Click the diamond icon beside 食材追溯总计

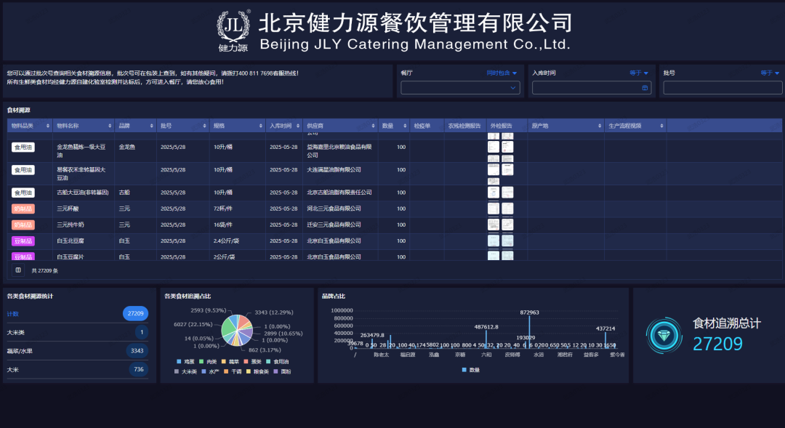pos(664,335)
